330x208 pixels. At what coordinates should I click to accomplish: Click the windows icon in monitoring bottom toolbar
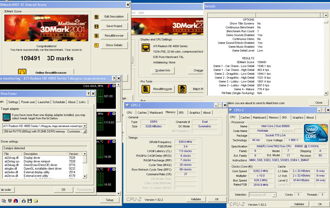tap(4, 201)
